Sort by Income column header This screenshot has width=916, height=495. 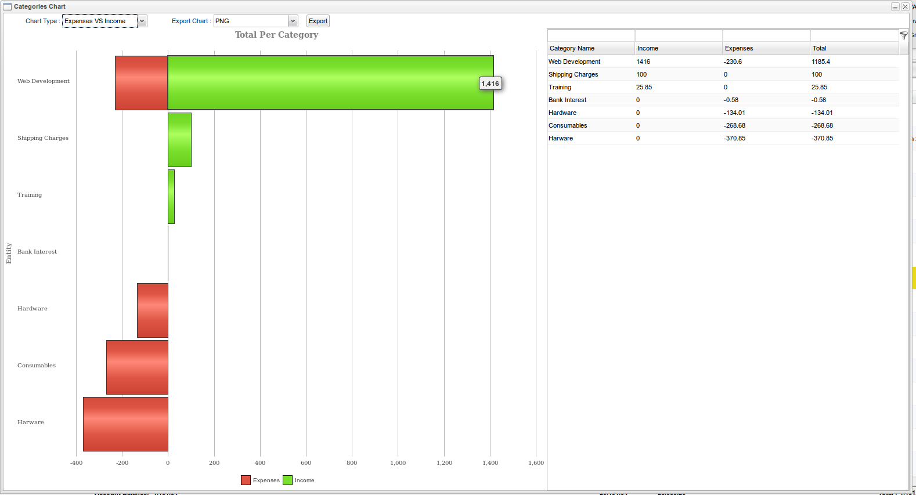click(679, 48)
